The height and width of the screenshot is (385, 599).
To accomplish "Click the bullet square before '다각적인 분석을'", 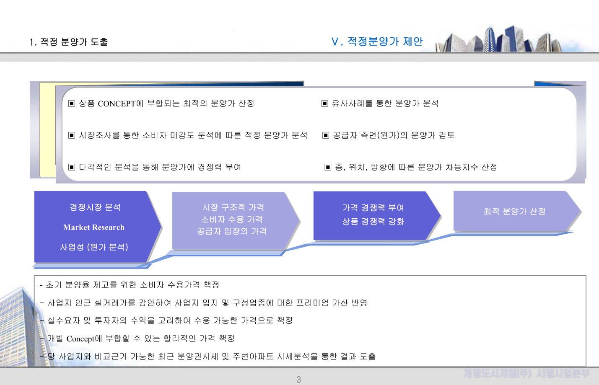I will click(x=72, y=167).
